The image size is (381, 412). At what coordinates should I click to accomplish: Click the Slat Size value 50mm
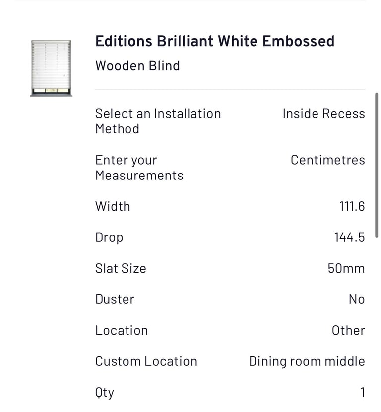tap(346, 268)
